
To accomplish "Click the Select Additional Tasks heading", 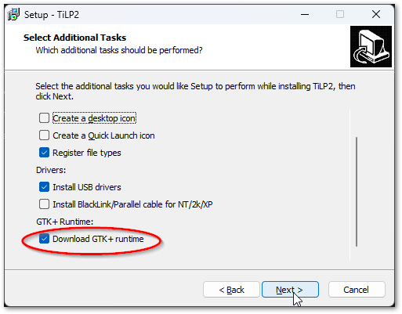I will (x=74, y=38).
